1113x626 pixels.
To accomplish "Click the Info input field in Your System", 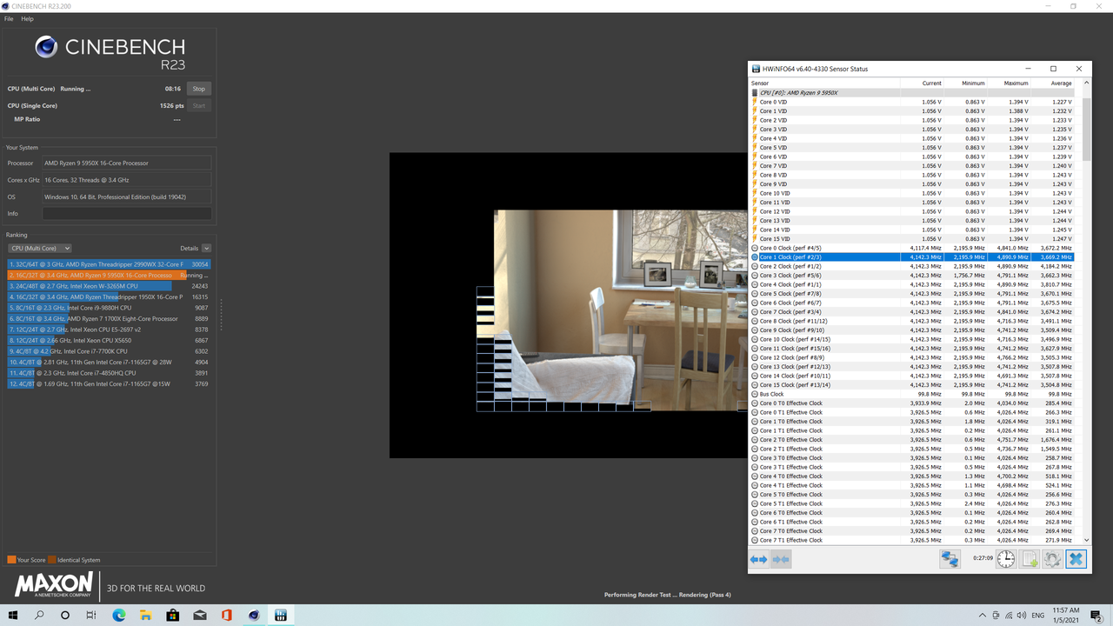I will point(127,213).
